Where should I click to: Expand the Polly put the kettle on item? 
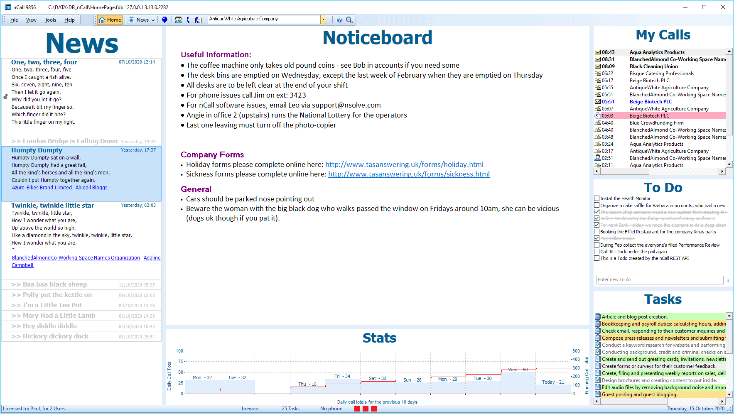(81, 295)
